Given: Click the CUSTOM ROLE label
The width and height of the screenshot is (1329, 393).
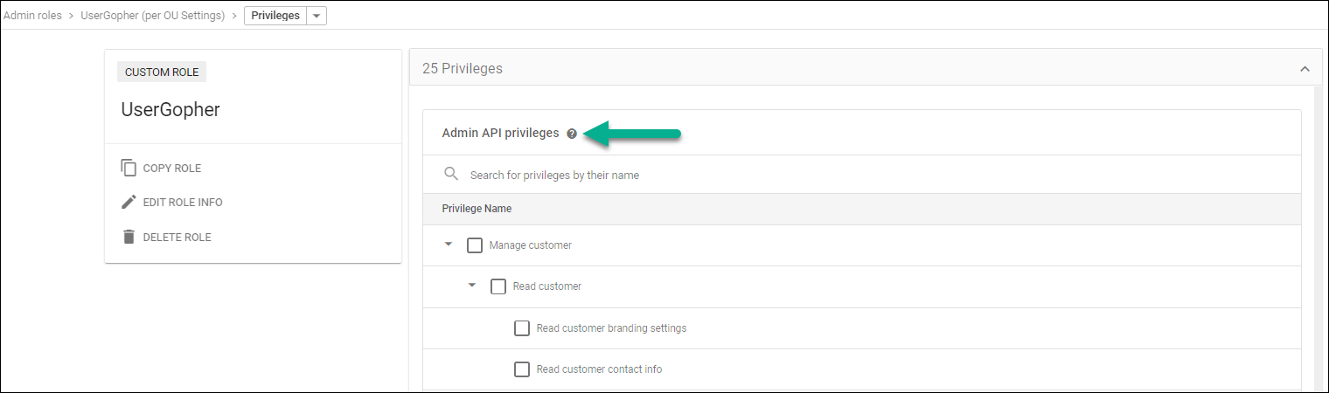Looking at the screenshot, I should coord(162,72).
